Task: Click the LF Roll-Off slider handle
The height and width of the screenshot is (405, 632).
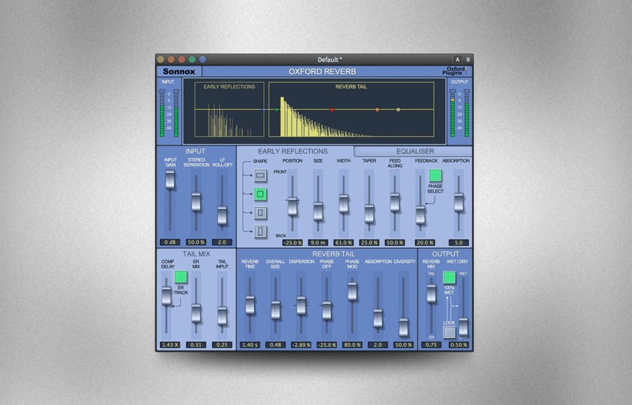Action: (x=222, y=216)
